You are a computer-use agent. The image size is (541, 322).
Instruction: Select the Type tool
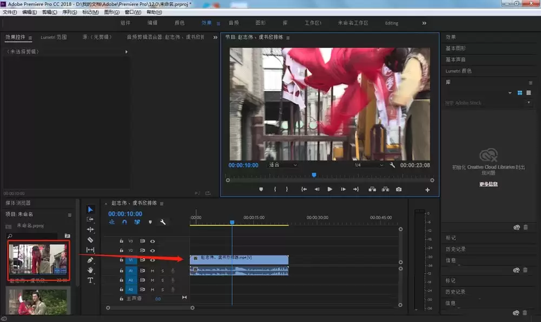pos(90,280)
